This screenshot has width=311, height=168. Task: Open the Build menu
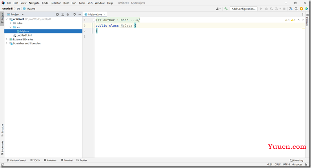(x=66, y=3)
